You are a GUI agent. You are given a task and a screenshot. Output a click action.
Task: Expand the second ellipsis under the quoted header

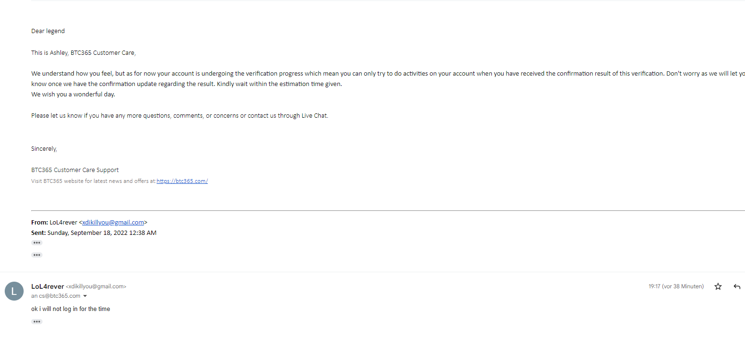(37, 255)
